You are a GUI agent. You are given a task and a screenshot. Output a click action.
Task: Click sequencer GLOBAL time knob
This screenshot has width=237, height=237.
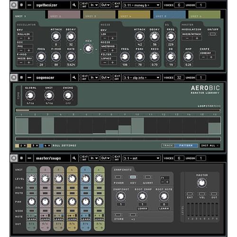30,96
